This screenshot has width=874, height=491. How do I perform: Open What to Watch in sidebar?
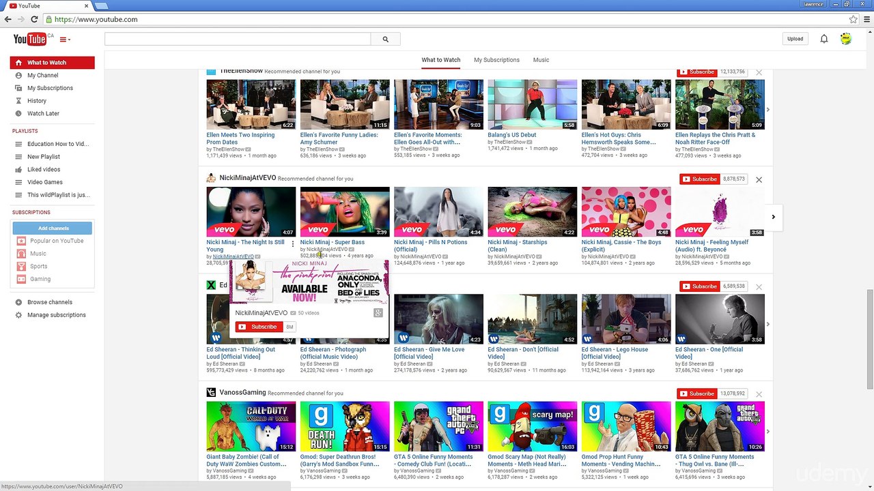[x=52, y=63]
